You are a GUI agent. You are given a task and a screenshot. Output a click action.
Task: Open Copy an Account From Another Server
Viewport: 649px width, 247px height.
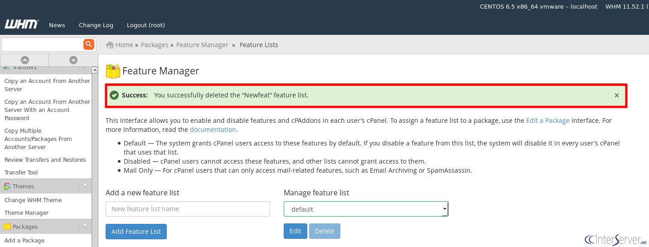point(47,85)
